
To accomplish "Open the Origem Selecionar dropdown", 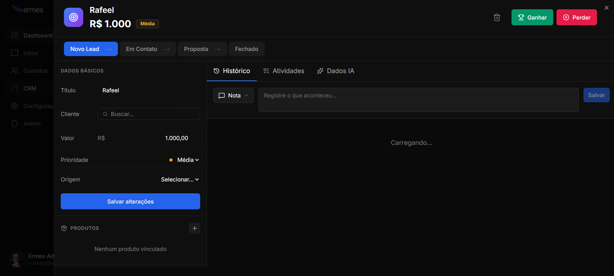I will coord(180,180).
